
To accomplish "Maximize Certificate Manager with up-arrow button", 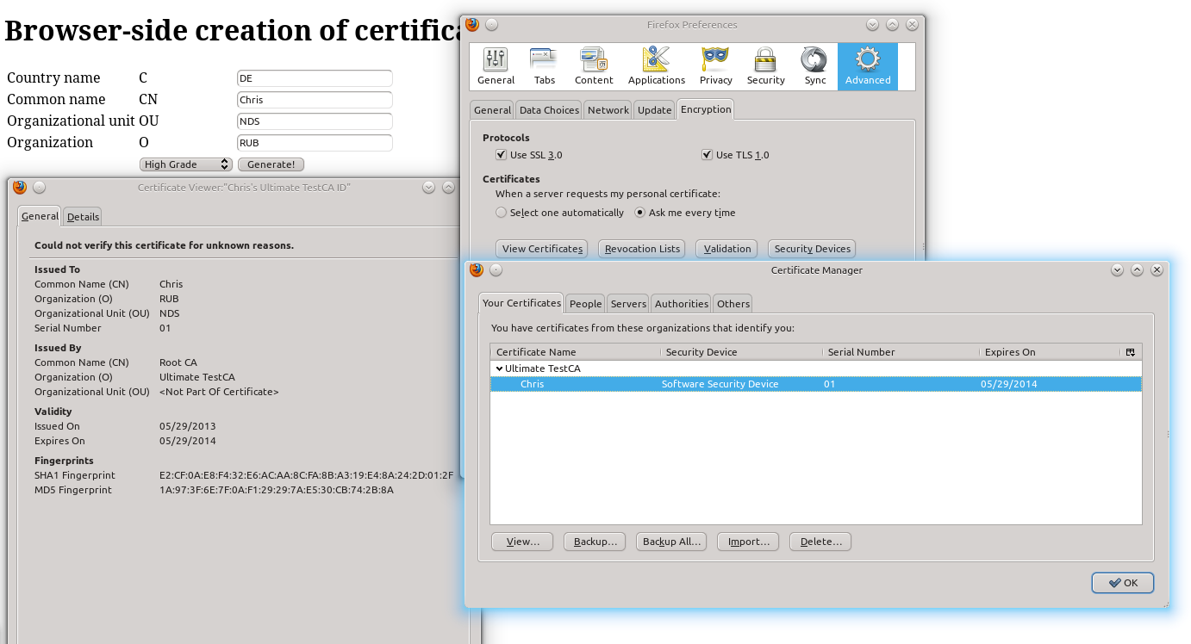I will pos(1137,269).
